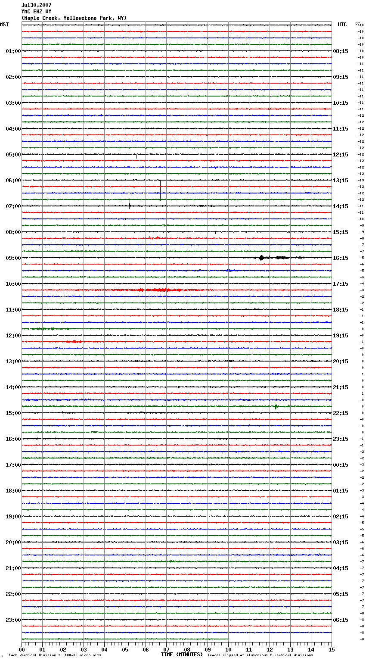Select the 15:00 MST time label

(13, 413)
